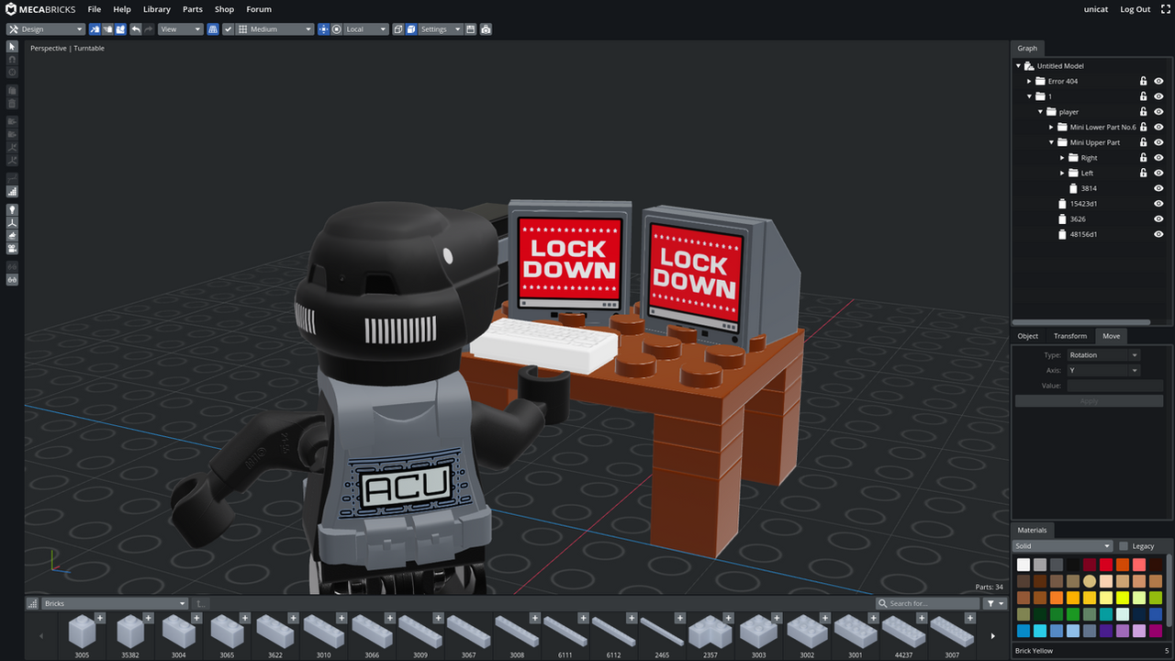Hide part 3814 using its eye icon
This screenshot has width=1175, height=661.
[1158, 188]
